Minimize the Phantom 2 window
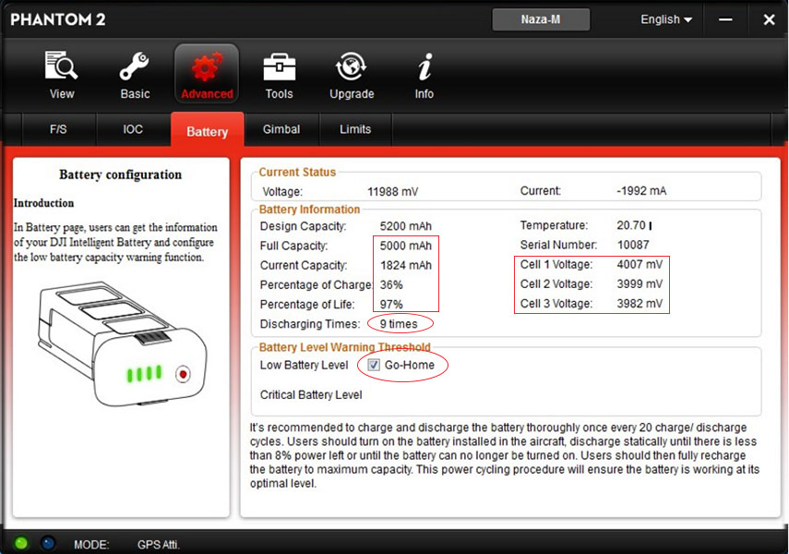 (x=725, y=19)
